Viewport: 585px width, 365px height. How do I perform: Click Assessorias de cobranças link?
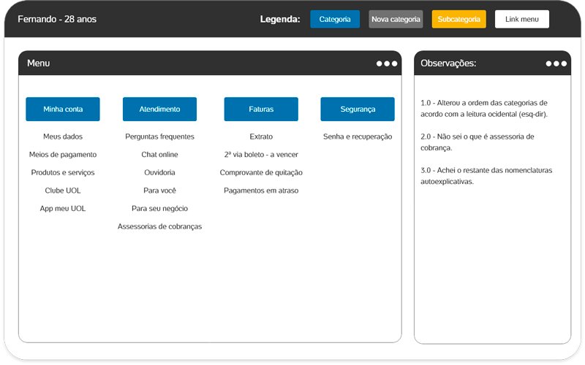159,226
